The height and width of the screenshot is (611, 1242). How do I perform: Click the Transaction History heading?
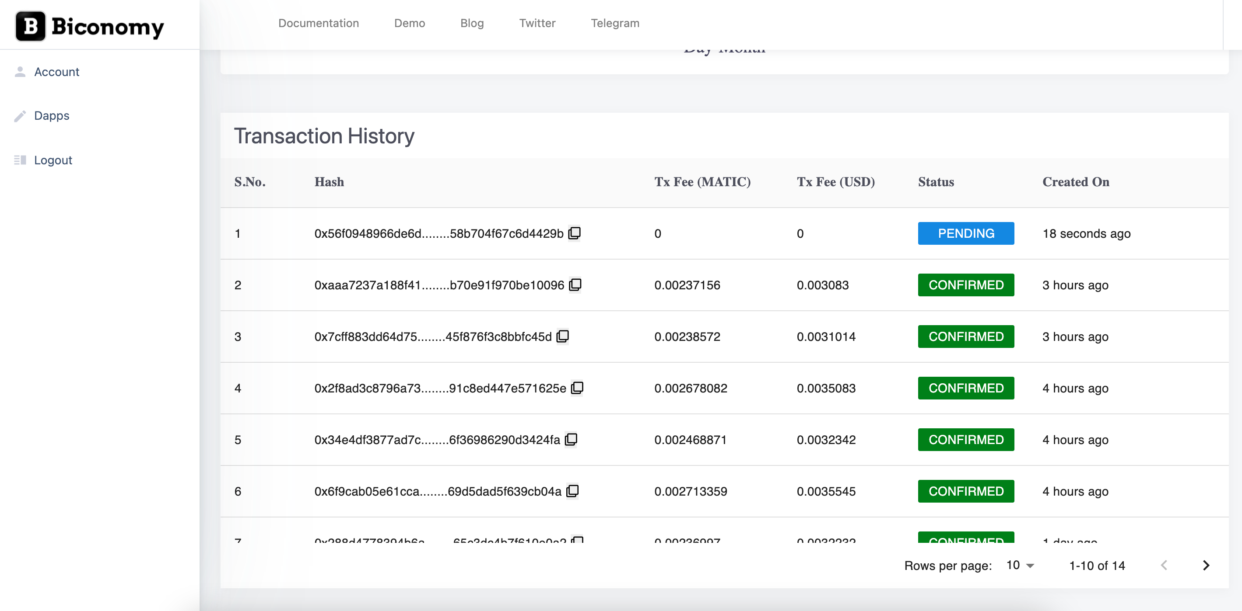[324, 136]
